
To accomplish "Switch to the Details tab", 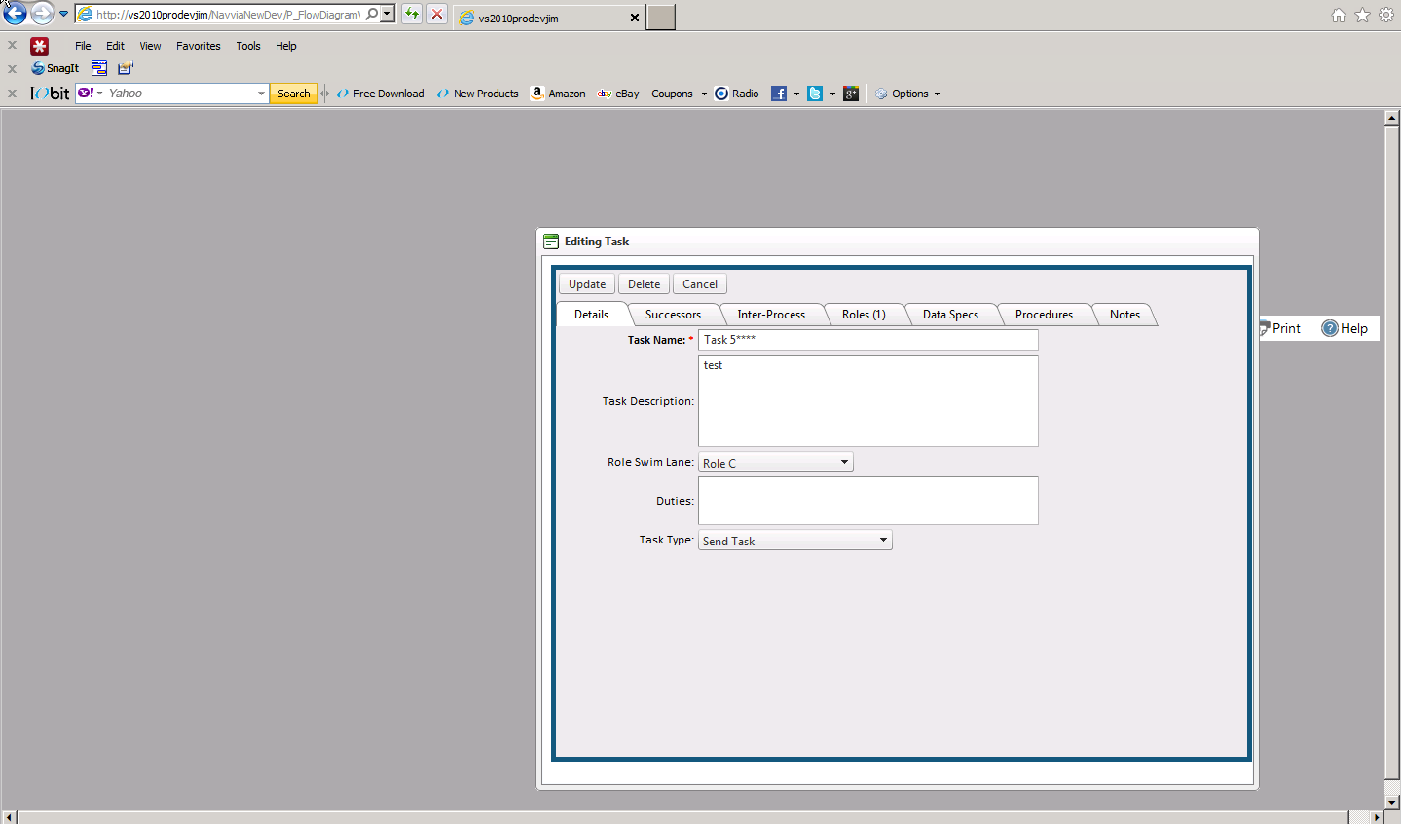I will pos(591,315).
